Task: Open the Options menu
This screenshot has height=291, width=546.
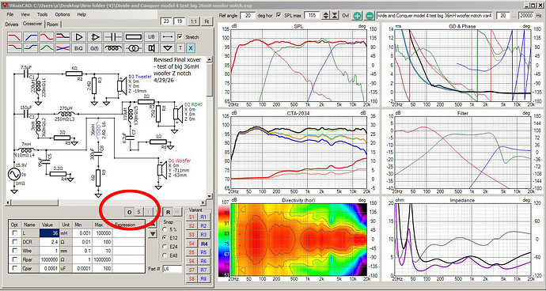Action: [x=63, y=14]
